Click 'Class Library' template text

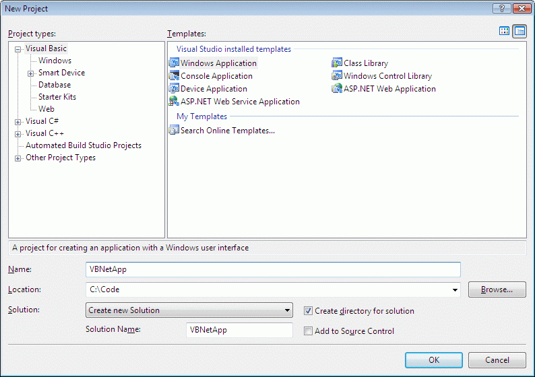click(366, 63)
